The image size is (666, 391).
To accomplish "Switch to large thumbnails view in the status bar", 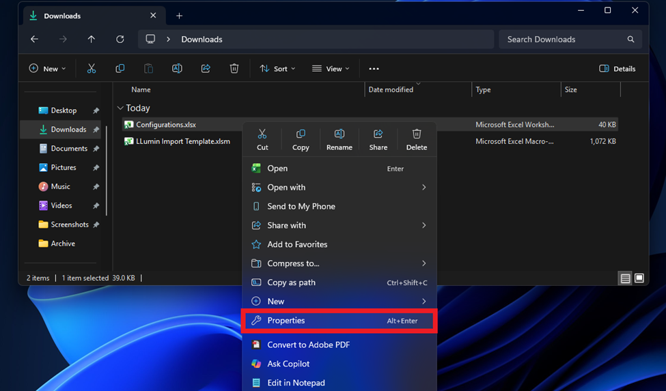I will (639, 278).
